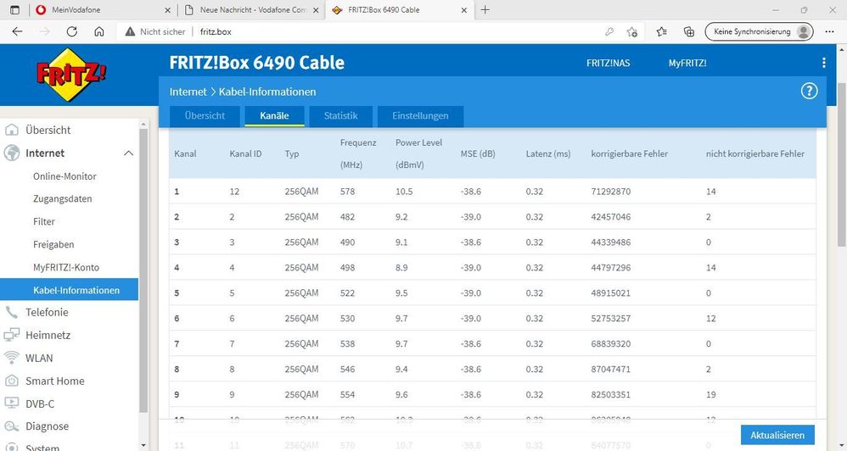Open Freigaben in the sidebar
847x451 pixels.
53,244
